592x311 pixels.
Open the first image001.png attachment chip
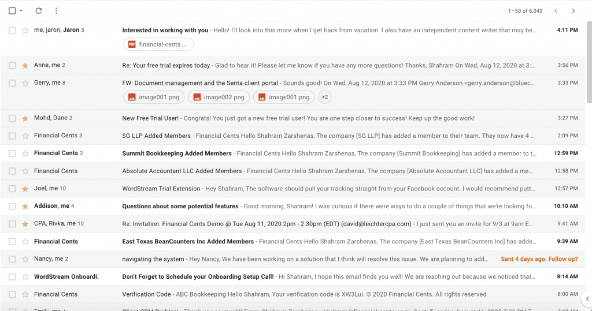[x=154, y=98]
